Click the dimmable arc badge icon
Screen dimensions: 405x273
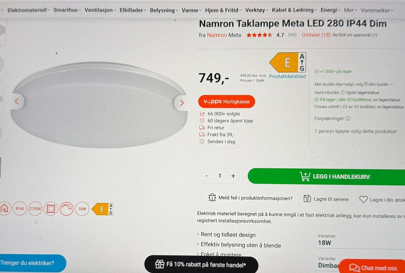tap(67, 209)
